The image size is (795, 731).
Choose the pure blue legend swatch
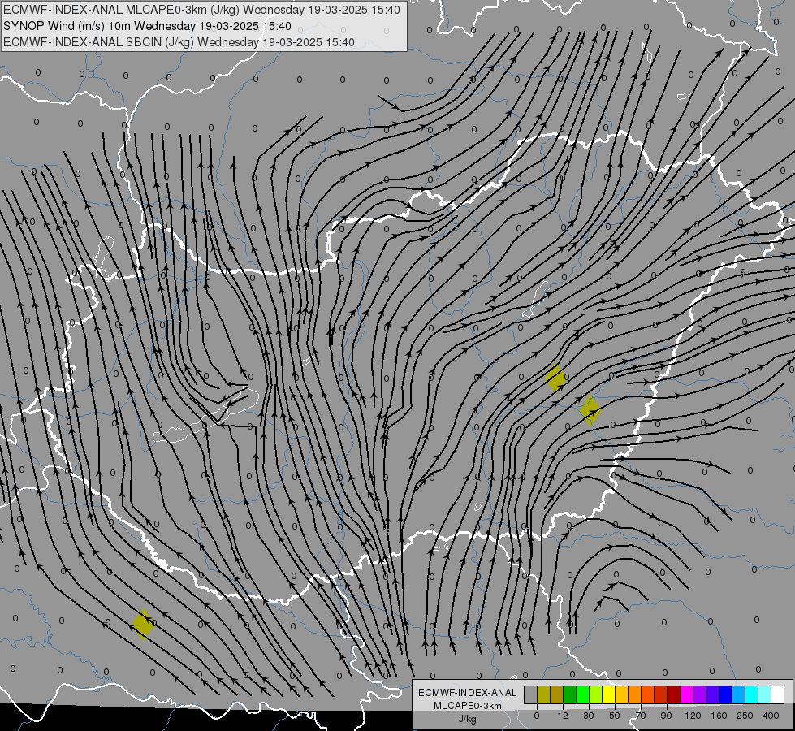click(x=726, y=694)
